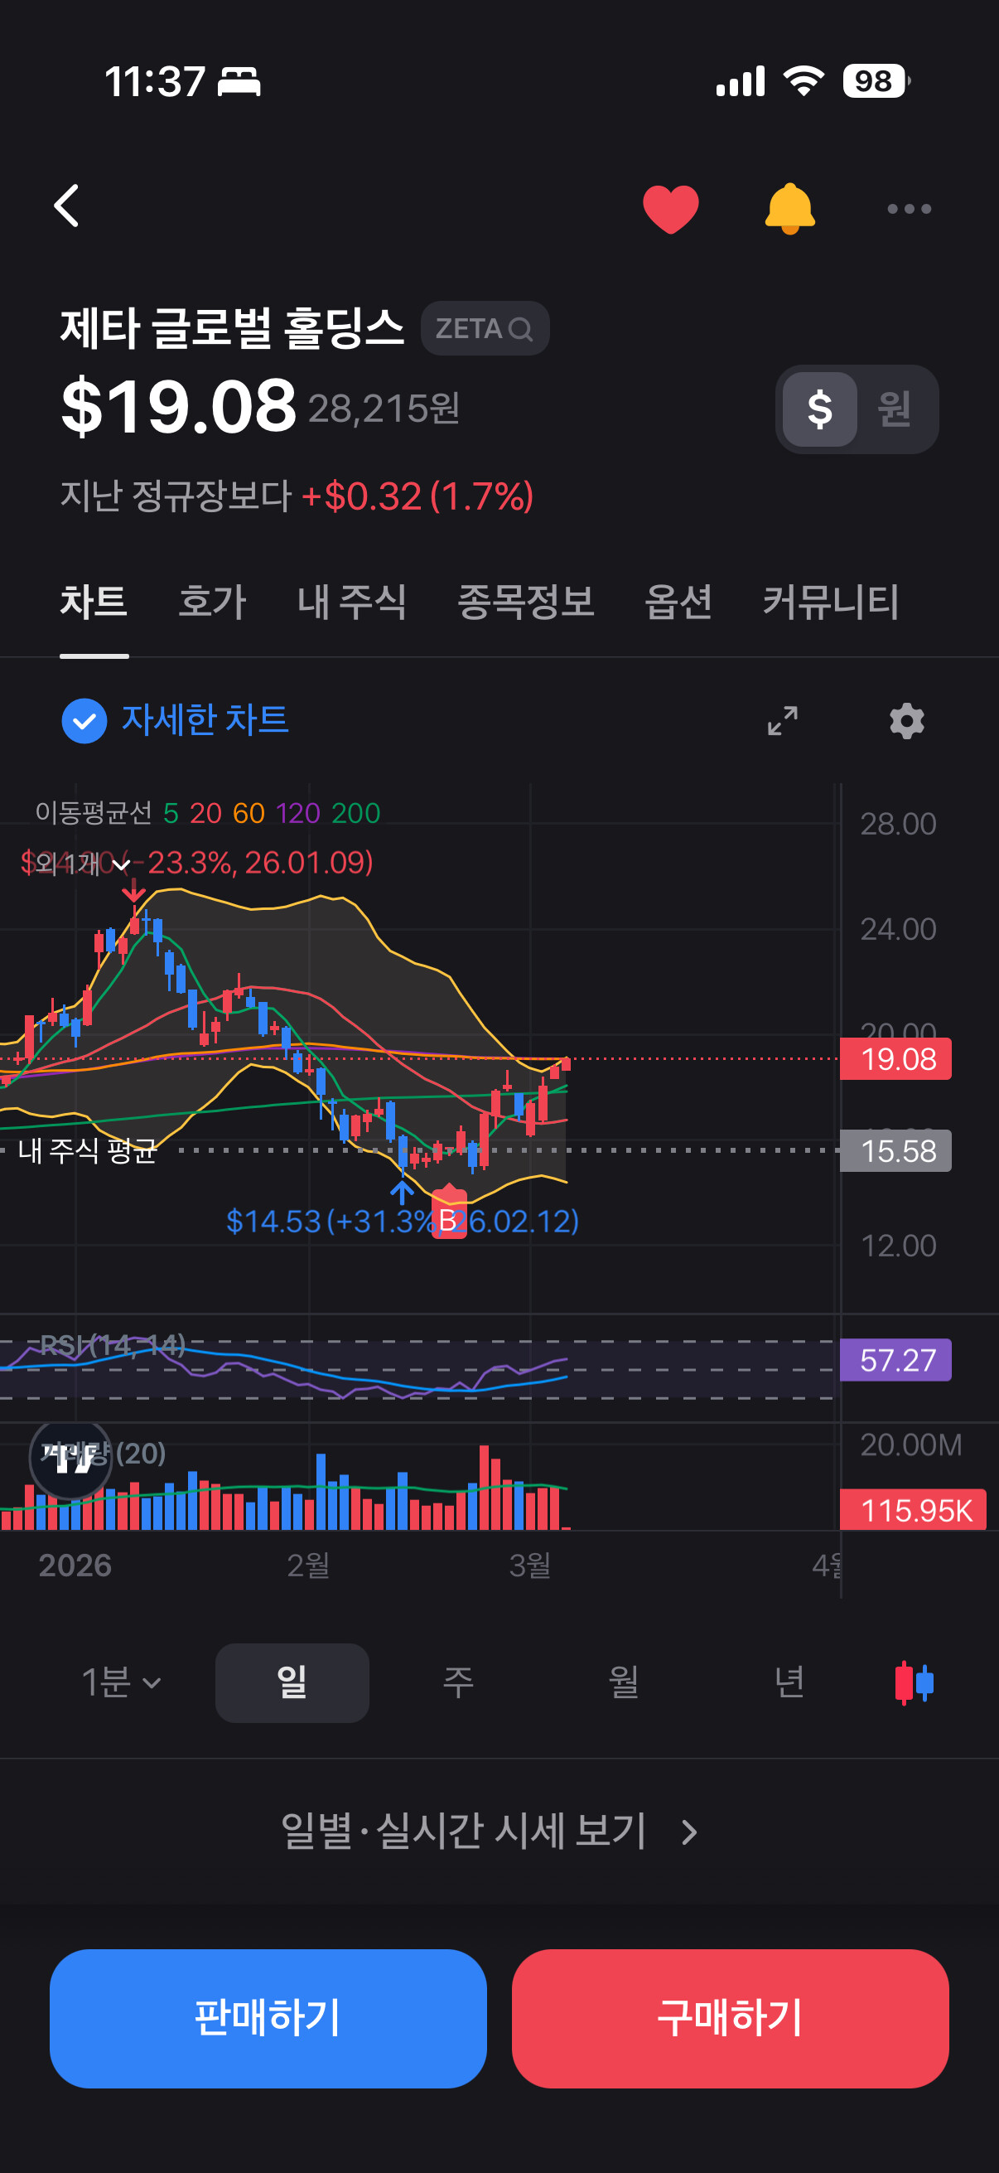Tap the 19.08 current price label
999x2173 pixels.
(895, 1058)
